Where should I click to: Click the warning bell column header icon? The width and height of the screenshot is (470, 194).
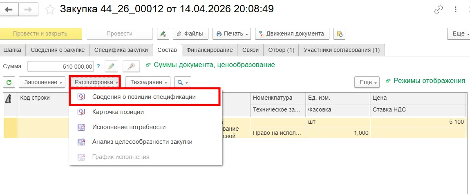9,98
